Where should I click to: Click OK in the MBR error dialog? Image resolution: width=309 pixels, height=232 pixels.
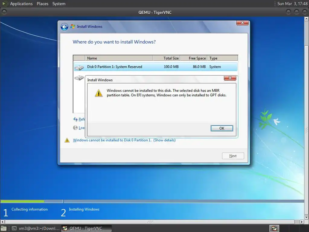click(x=222, y=128)
